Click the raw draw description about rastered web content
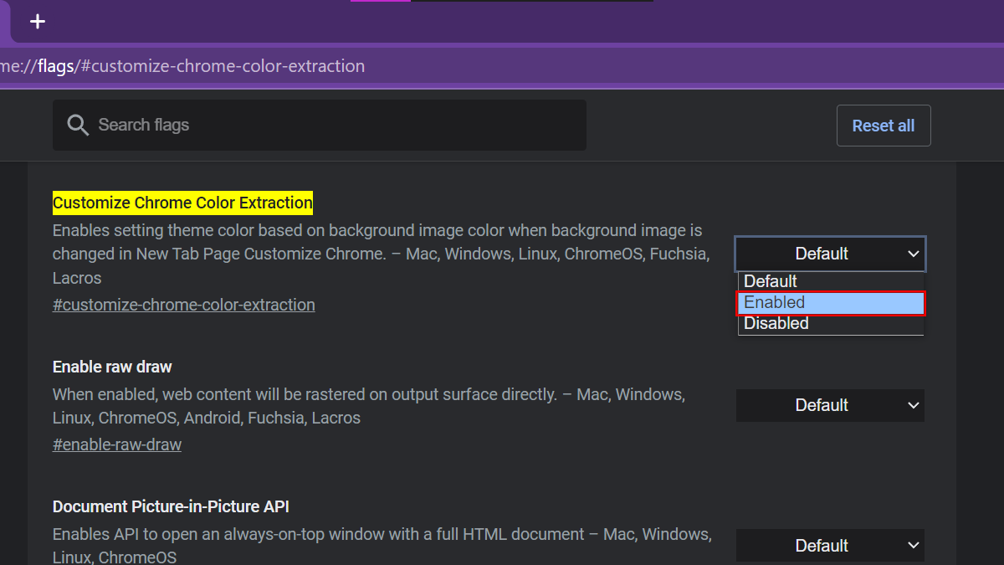The height and width of the screenshot is (565, 1004). tap(368, 406)
